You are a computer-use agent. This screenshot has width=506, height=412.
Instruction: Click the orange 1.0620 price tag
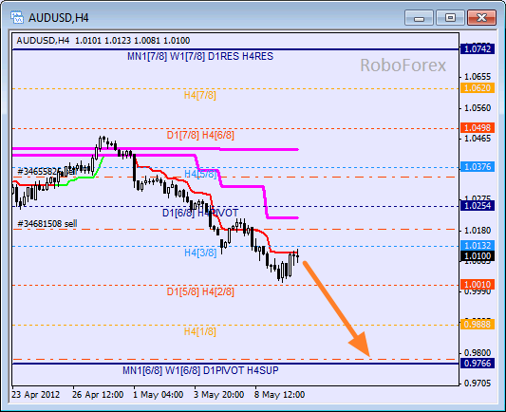[478, 87]
